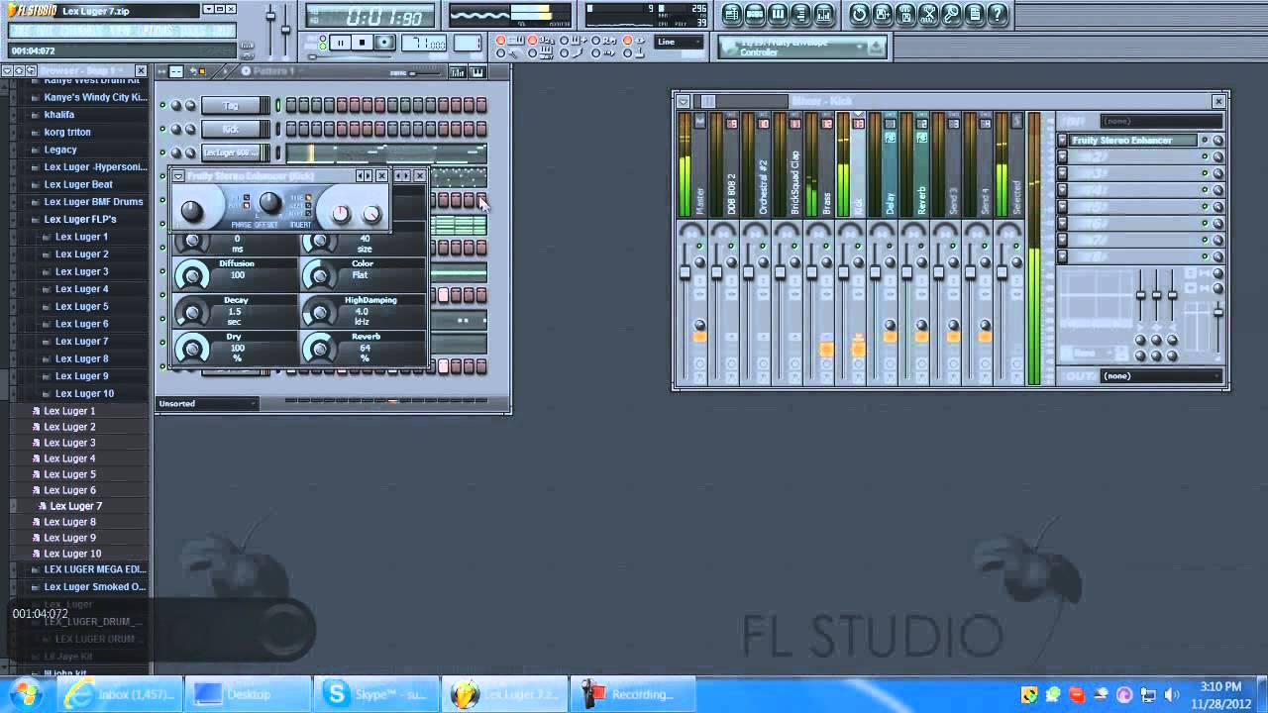1268x713 pixels.
Task: Select the Brass mixer track
Action: coord(826,163)
